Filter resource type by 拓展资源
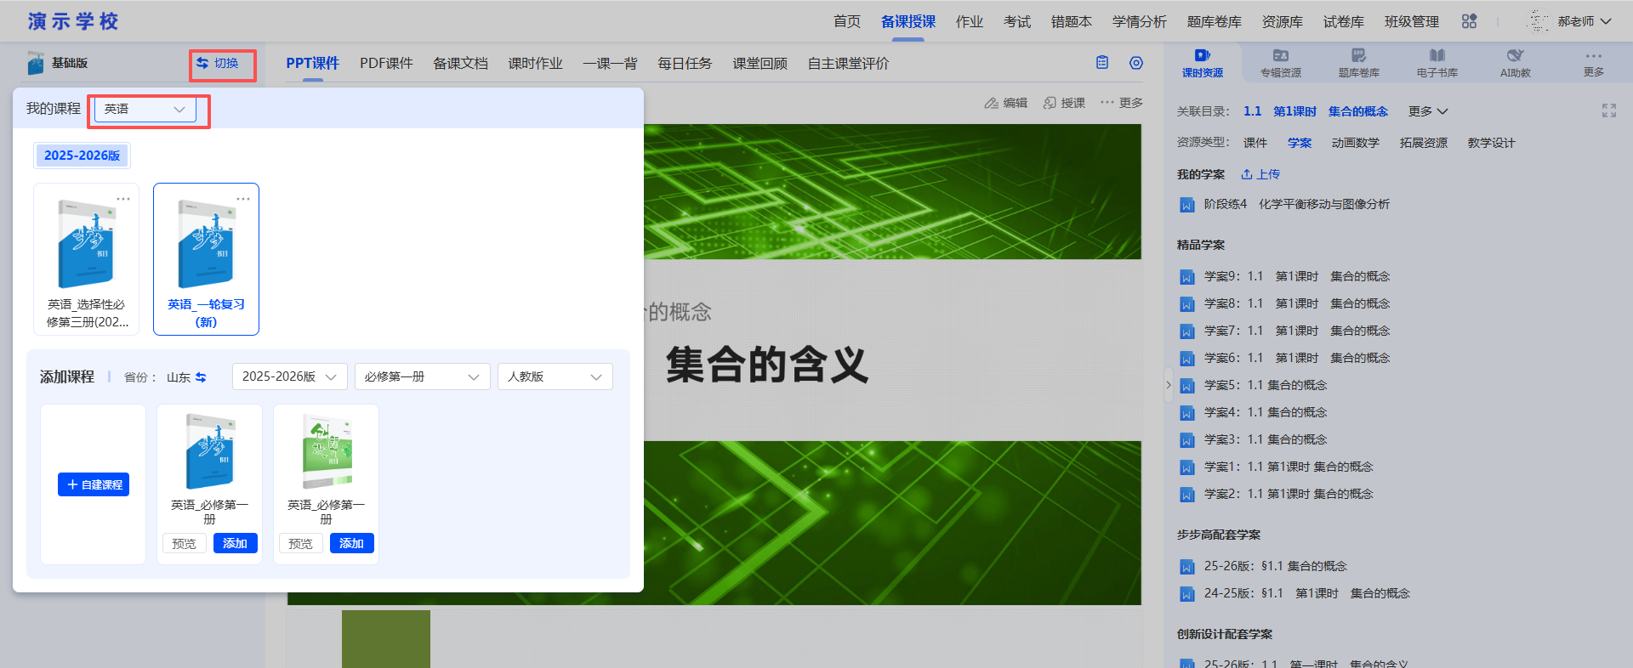 [1423, 143]
